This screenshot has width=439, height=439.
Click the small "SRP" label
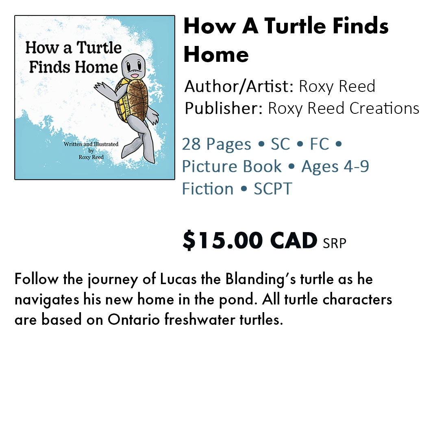(335, 243)
